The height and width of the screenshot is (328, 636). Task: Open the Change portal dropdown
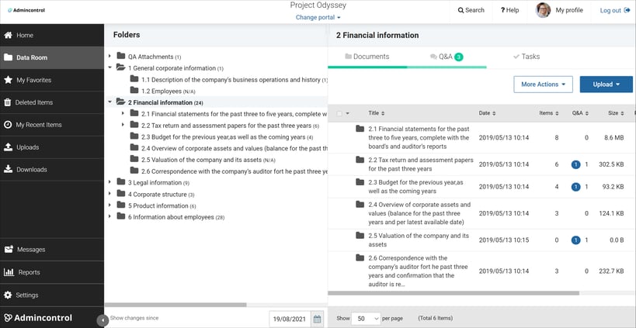point(318,17)
